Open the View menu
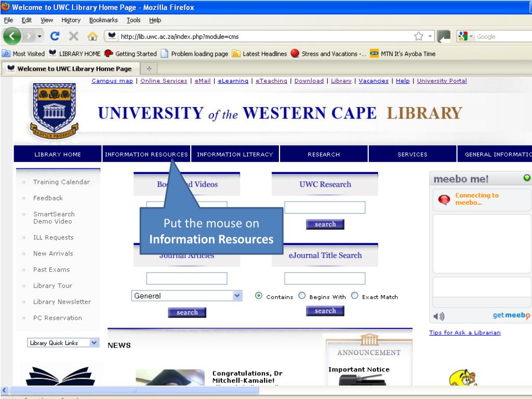Viewport: 532px width, 399px height. coord(46,20)
